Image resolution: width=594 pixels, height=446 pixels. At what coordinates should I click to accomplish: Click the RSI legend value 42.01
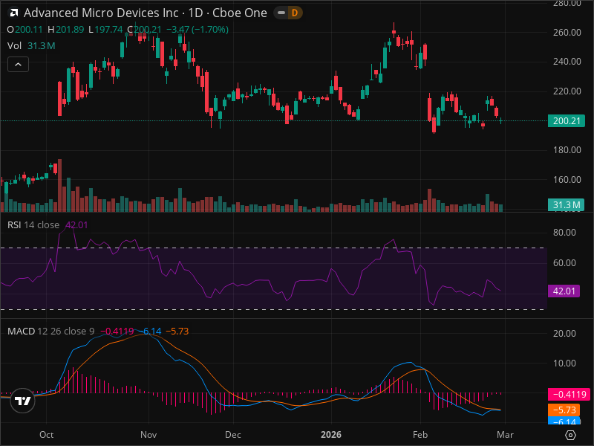[x=76, y=225]
